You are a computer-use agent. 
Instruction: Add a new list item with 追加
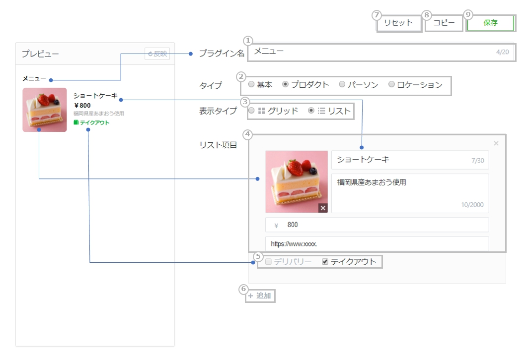(260, 296)
